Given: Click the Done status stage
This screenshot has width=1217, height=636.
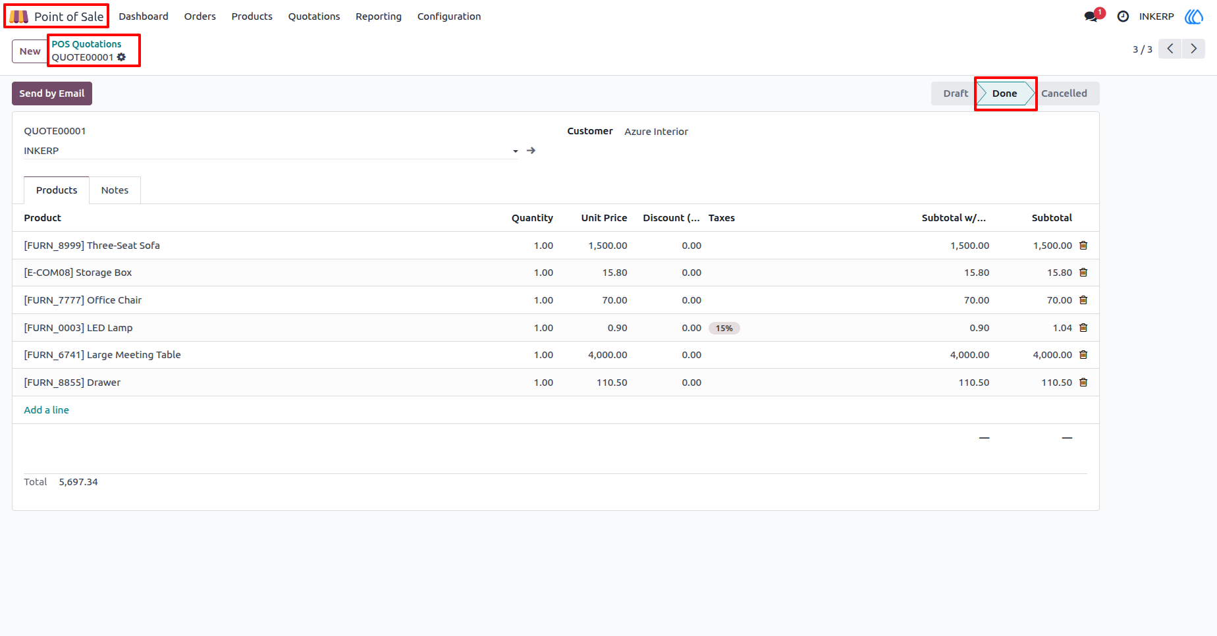Looking at the screenshot, I should pos(1004,93).
